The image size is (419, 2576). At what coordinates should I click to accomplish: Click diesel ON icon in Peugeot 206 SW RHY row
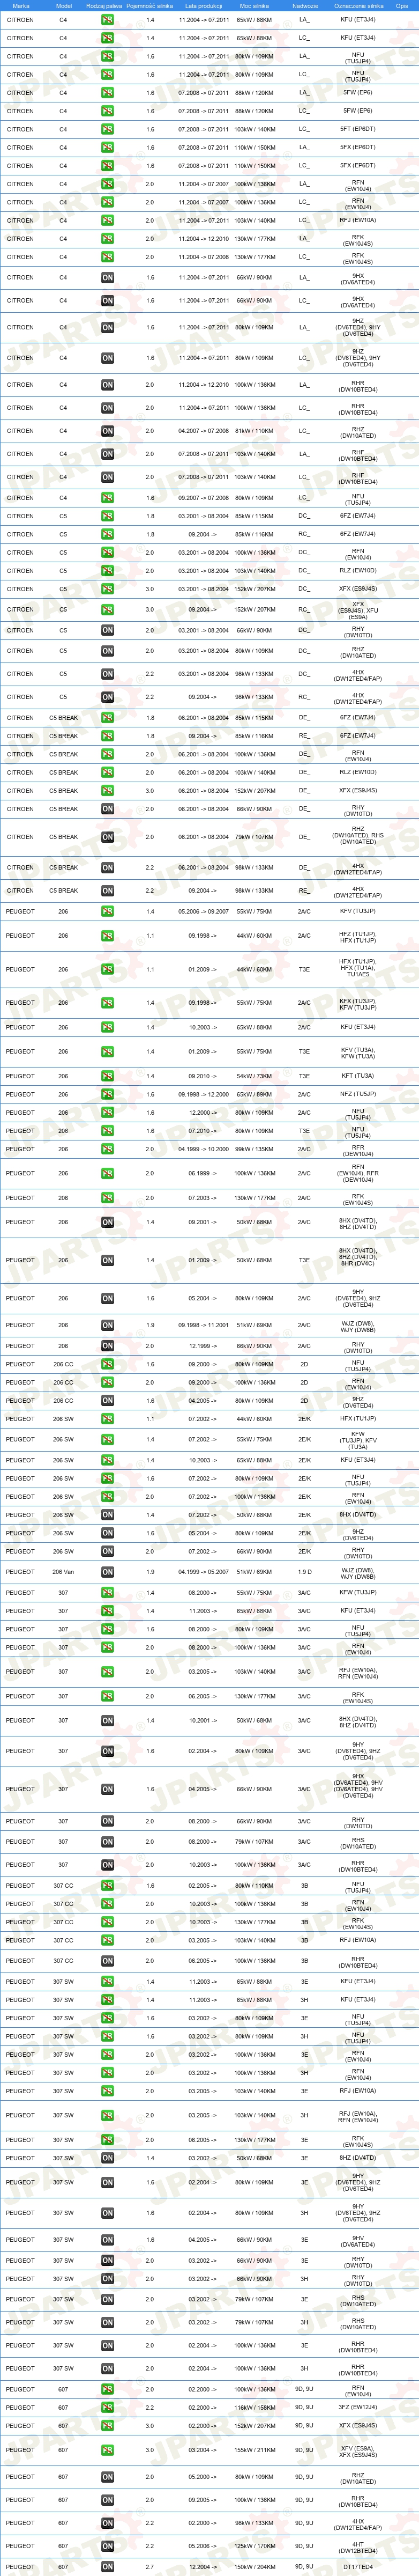pos(107,1551)
